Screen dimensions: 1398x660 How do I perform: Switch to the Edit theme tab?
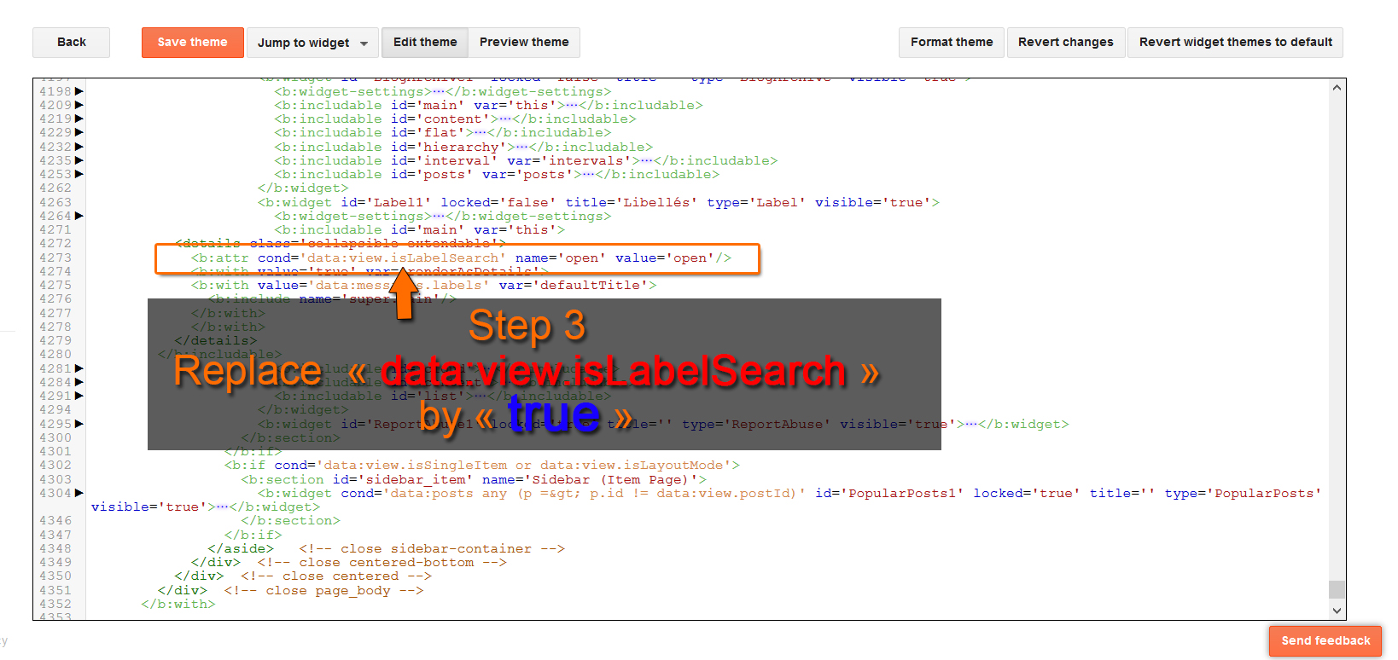425,42
